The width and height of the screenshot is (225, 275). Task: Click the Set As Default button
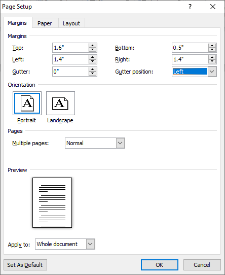(25, 265)
